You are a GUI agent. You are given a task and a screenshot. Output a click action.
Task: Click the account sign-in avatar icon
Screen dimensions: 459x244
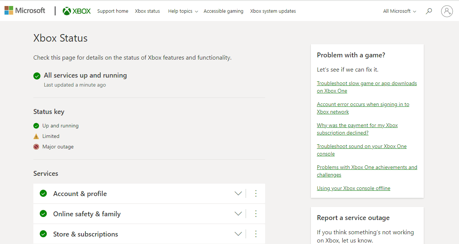coord(447,11)
